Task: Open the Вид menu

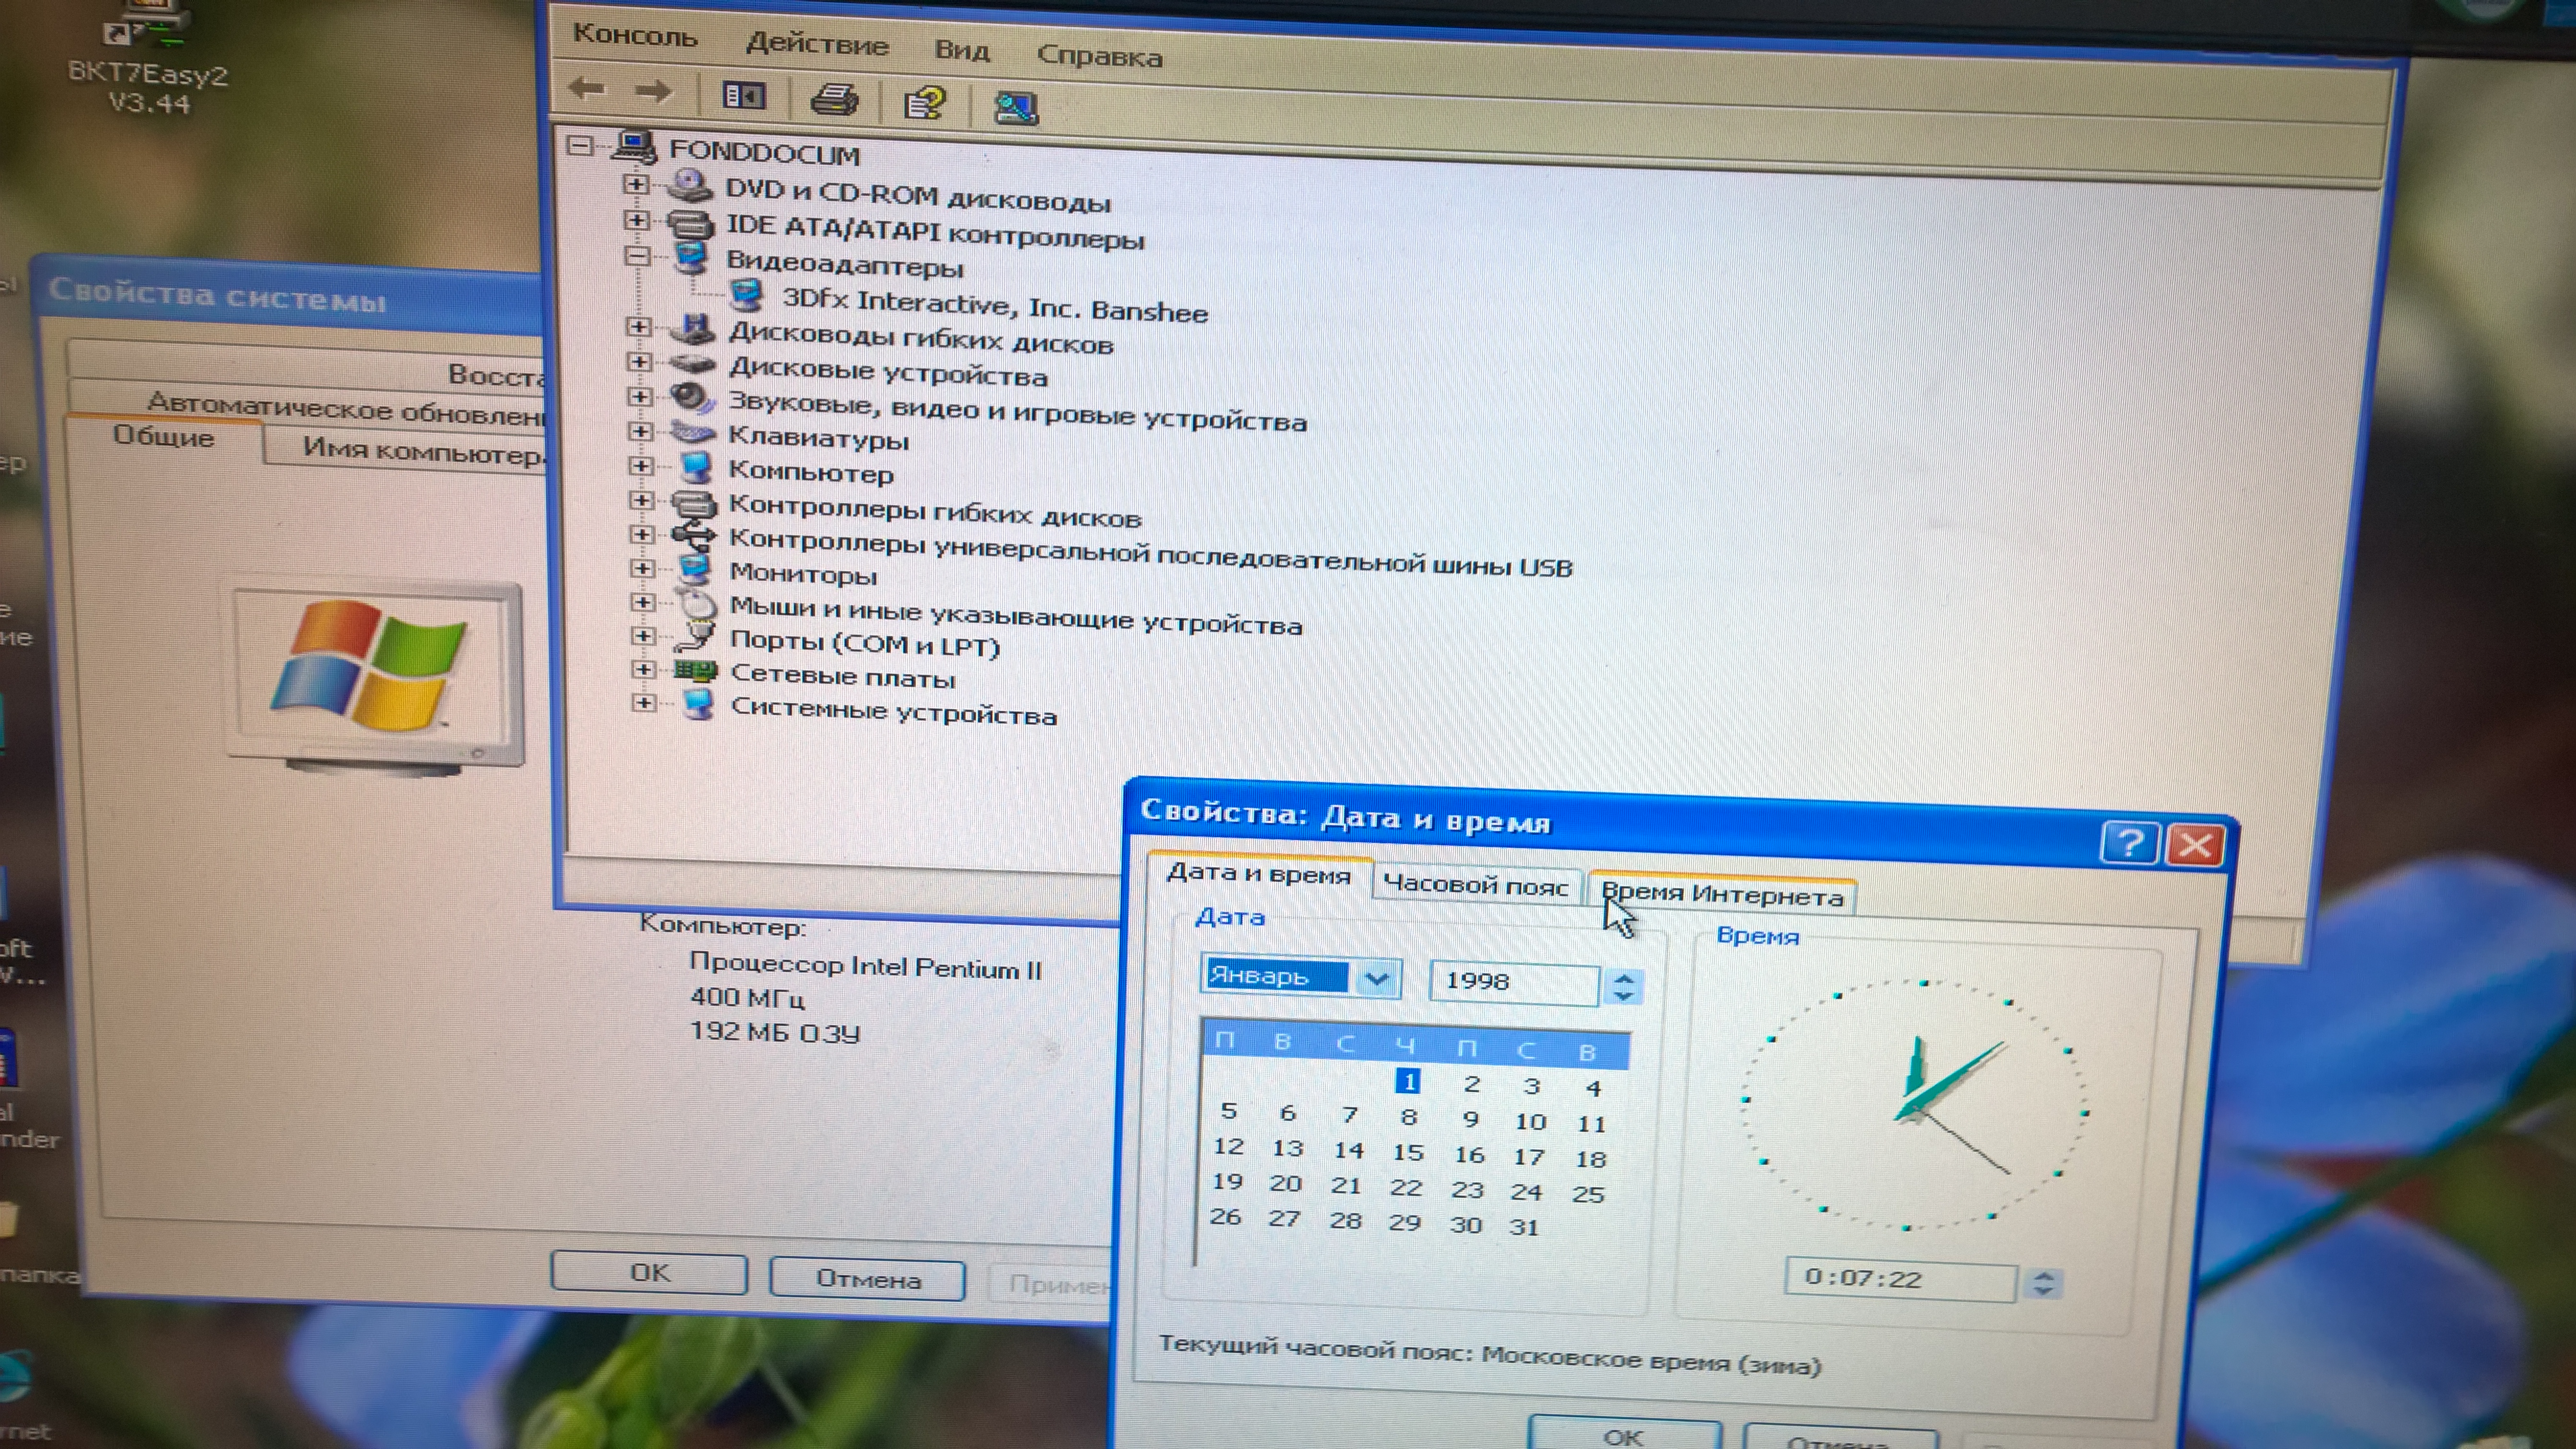Action: [962, 50]
